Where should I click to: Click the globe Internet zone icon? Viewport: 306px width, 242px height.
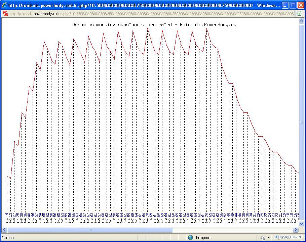pos(191,238)
